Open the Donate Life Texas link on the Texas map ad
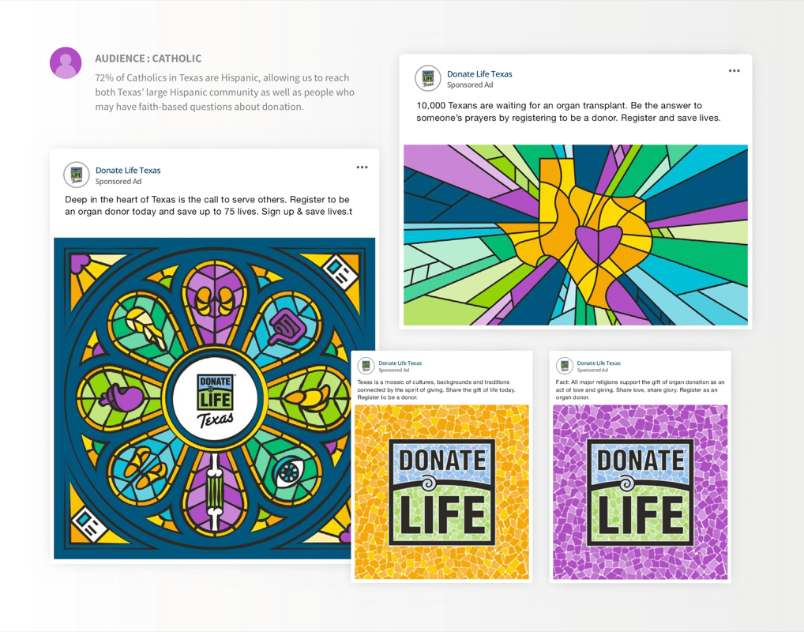The image size is (804, 632). pos(479,74)
